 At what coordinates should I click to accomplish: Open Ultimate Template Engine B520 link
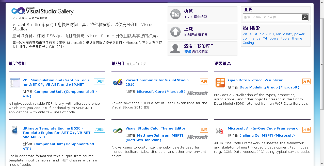(x=56, y=133)
